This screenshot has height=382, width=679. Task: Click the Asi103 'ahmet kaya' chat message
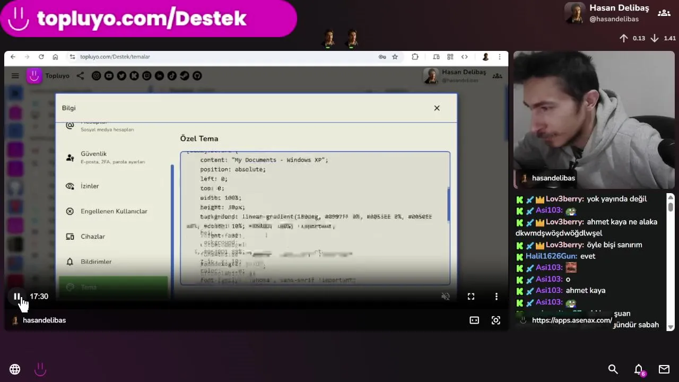tap(586, 291)
